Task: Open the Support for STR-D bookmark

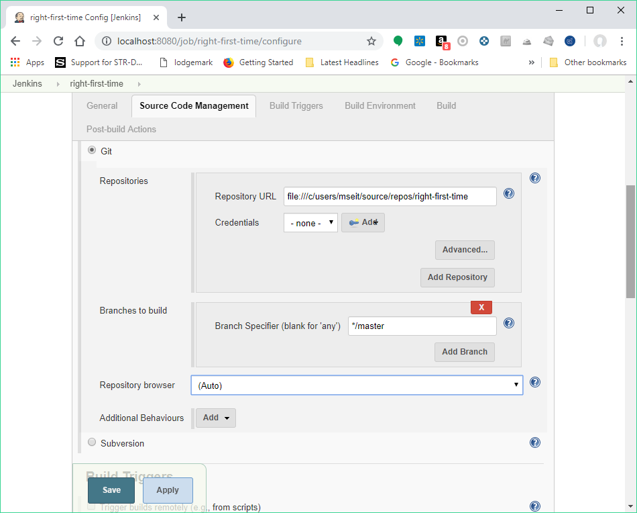Action: (99, 62)
